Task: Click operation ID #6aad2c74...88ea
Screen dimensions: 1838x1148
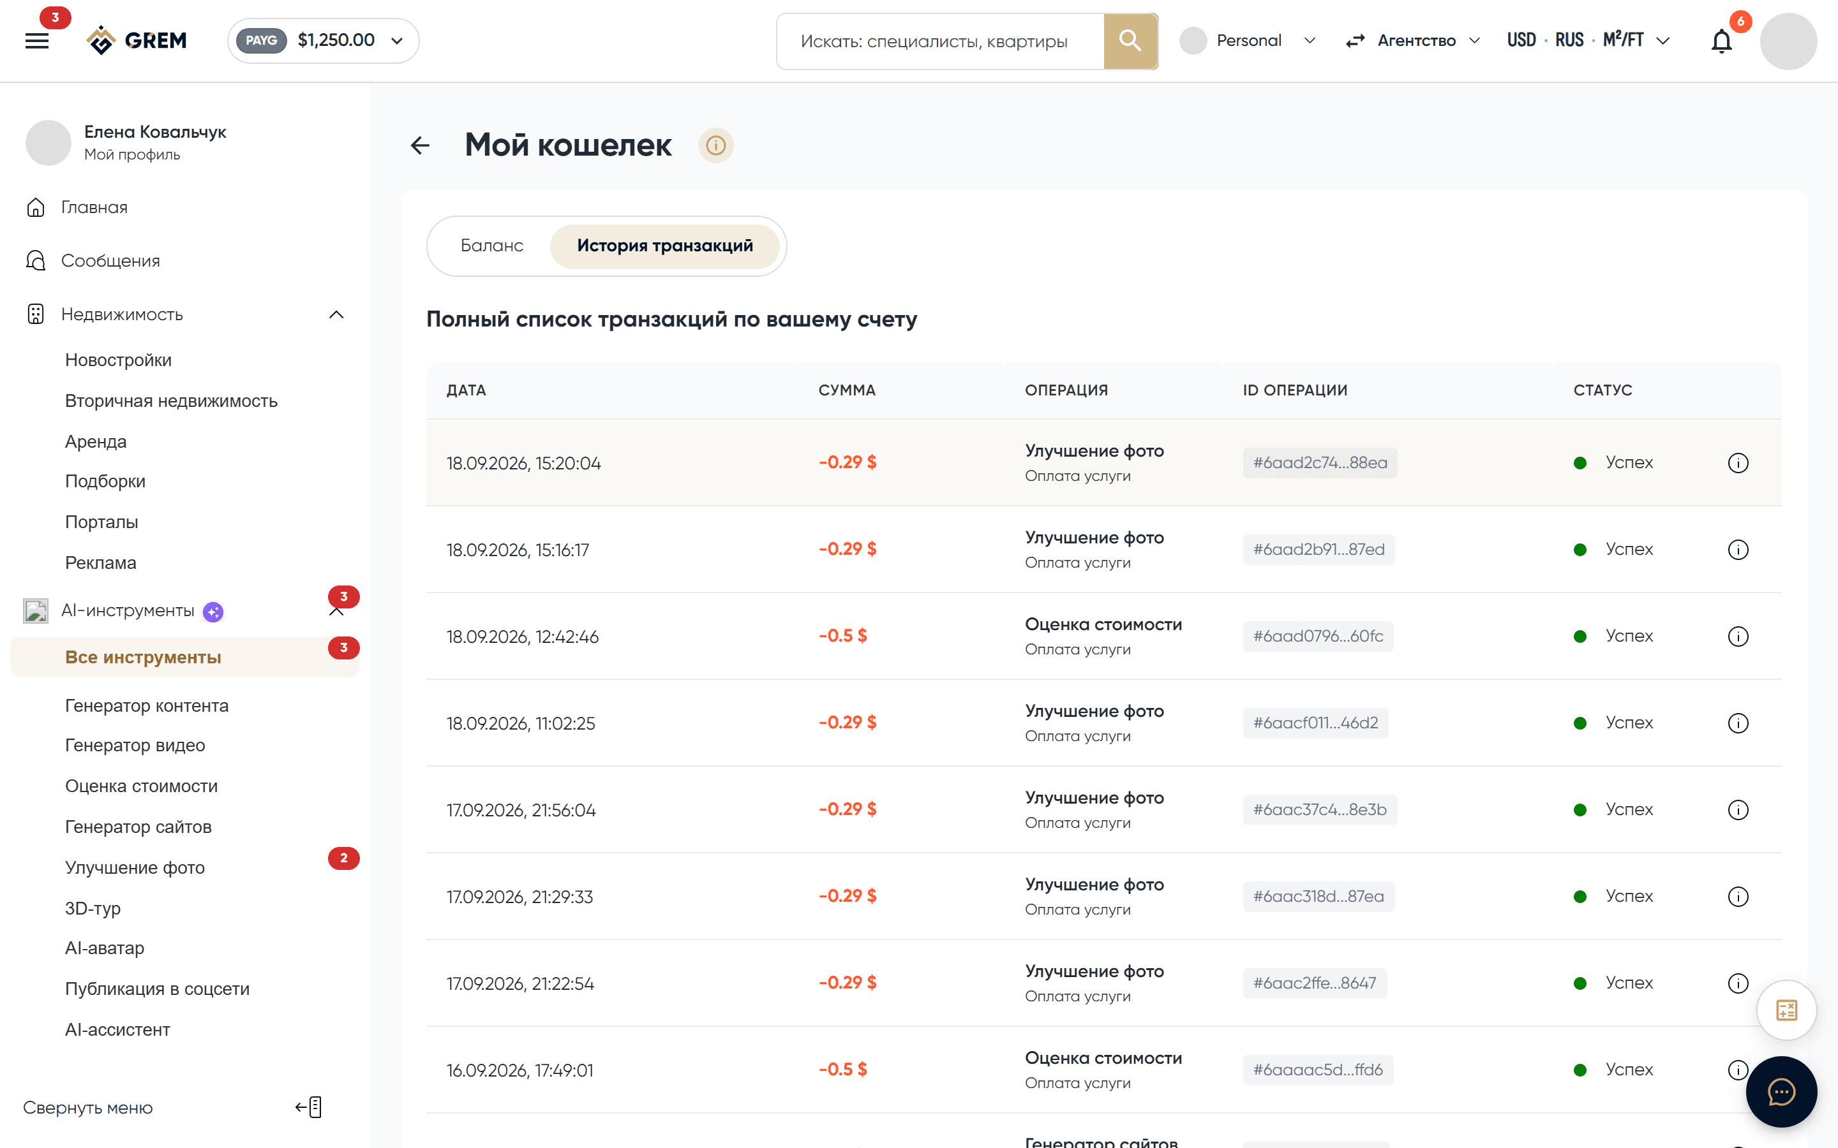Action: pyautogui.click(x=1320, y=462)
